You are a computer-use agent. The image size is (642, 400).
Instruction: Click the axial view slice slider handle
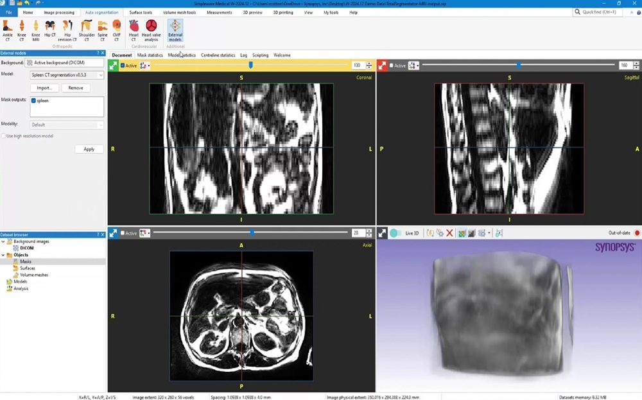point(252,232)
